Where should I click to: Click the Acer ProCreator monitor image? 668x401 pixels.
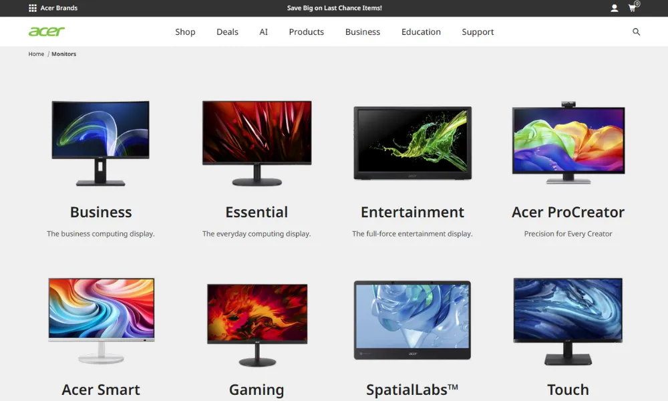[x=568, y=142]
